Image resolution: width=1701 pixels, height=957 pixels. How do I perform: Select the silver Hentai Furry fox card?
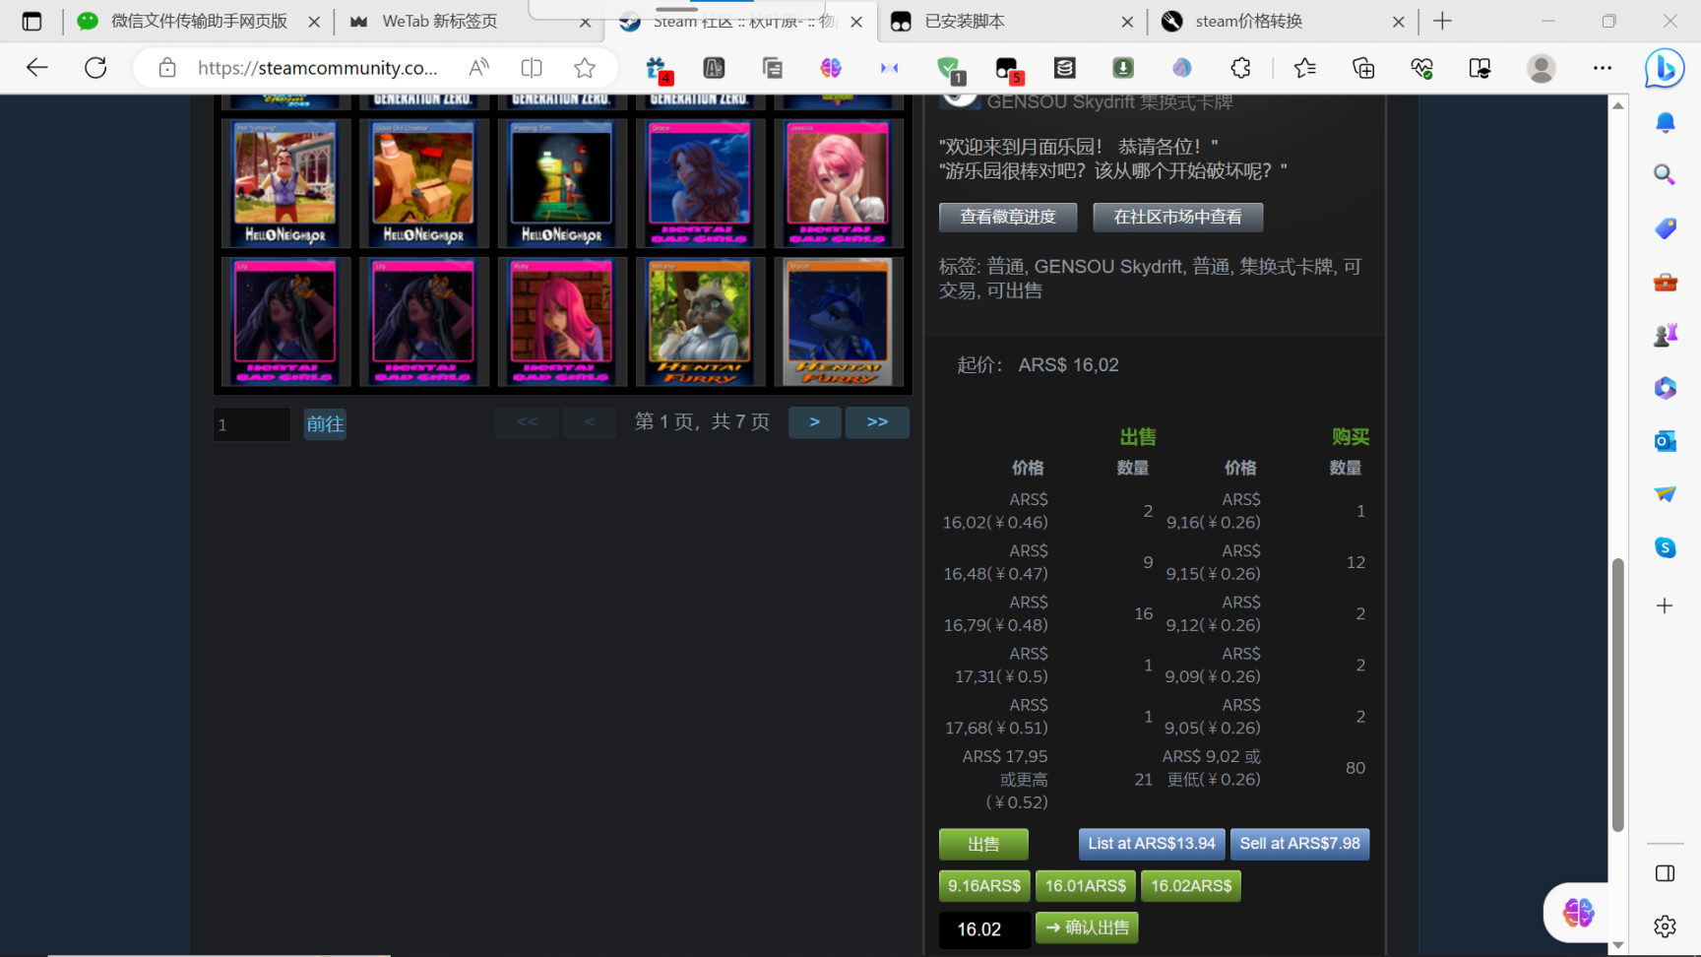[x=838, y=321]
